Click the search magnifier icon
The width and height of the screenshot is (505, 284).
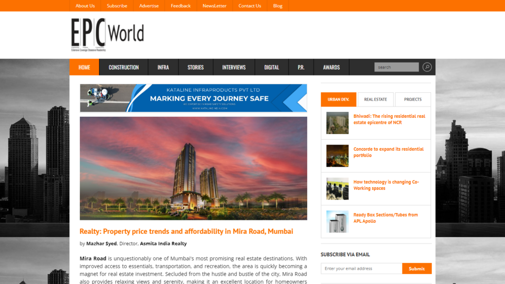coord(427,67)
